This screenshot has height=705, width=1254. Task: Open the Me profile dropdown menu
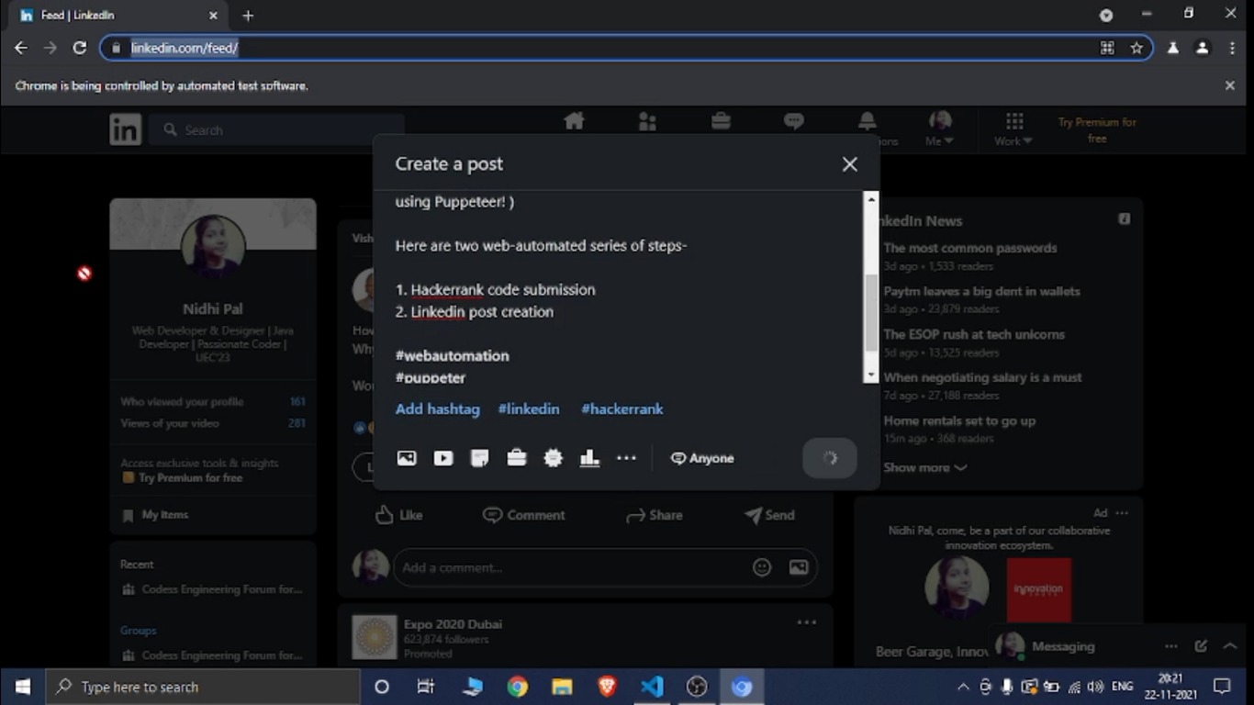[x=939, y=129]
